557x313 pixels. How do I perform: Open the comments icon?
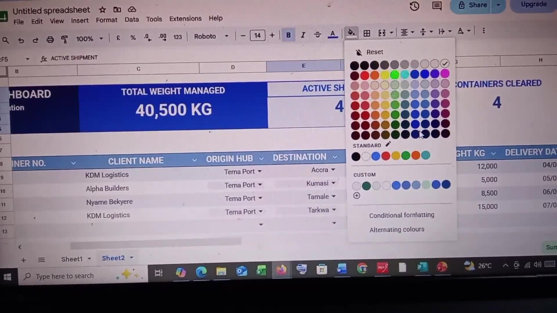[437, 6]
